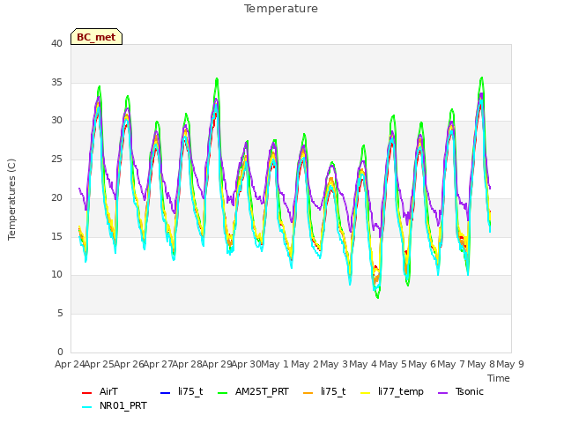Click the 20 y-axis tick label
Image resolution: width=564 pixels, height=423 pixels.
pyautogui.click(x=56, y=197)
